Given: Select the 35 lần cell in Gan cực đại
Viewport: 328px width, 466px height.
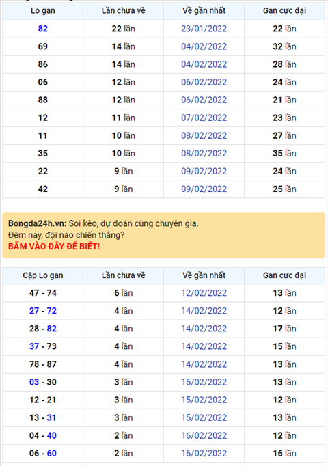Looking at the screenshot, I should 285,154.
